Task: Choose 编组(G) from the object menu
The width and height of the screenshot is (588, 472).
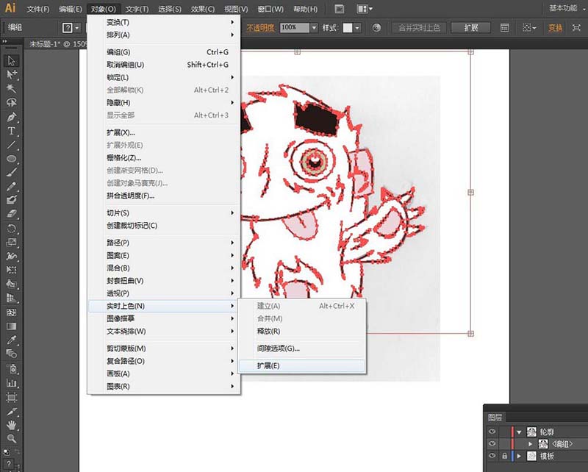Action: (x=164, y=52)
